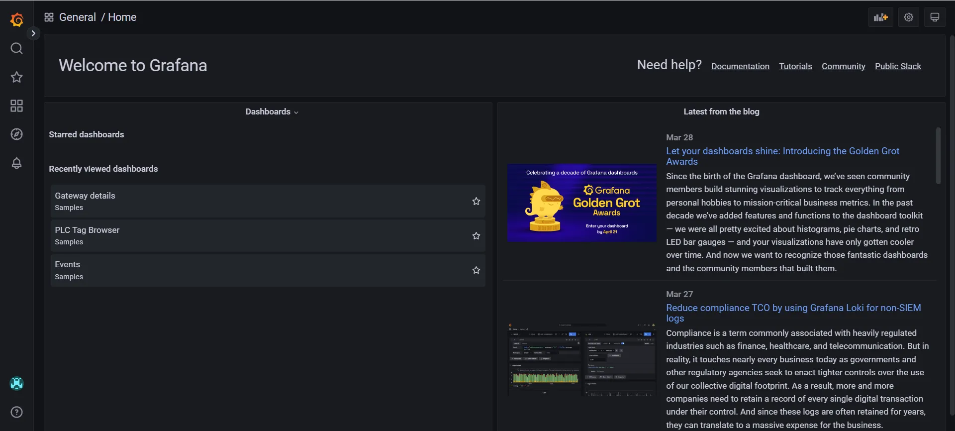
Task: Open the Explore compass icon
Action: tap(17, 134)
